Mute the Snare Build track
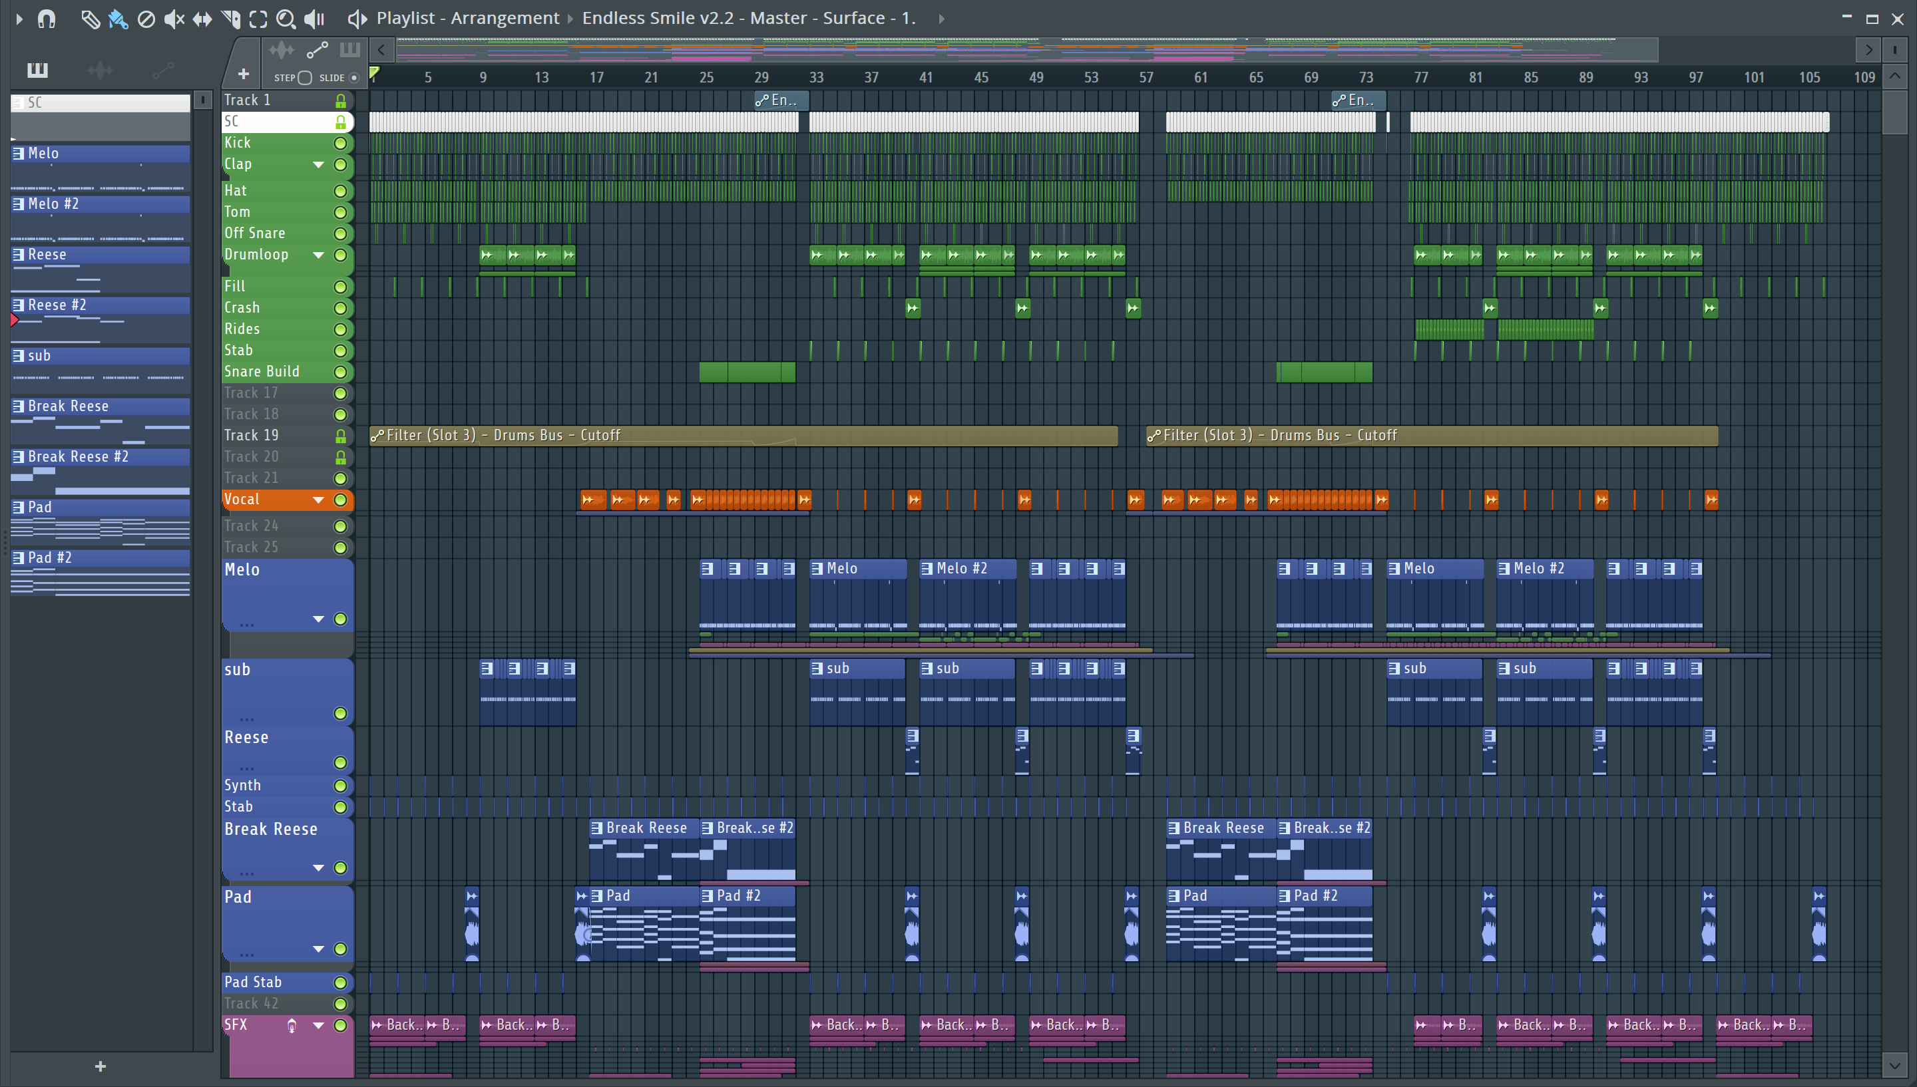Screen dimensions: 1917x1087 [341, 372]
